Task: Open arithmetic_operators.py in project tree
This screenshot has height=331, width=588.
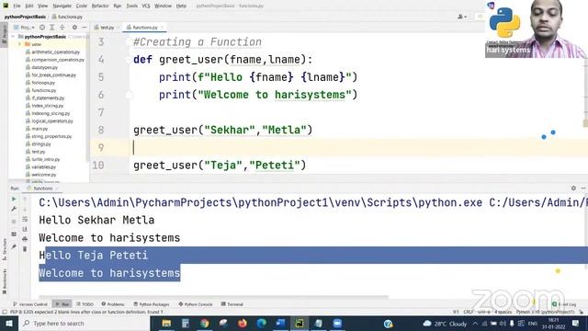Action: [x=55, y=52]
